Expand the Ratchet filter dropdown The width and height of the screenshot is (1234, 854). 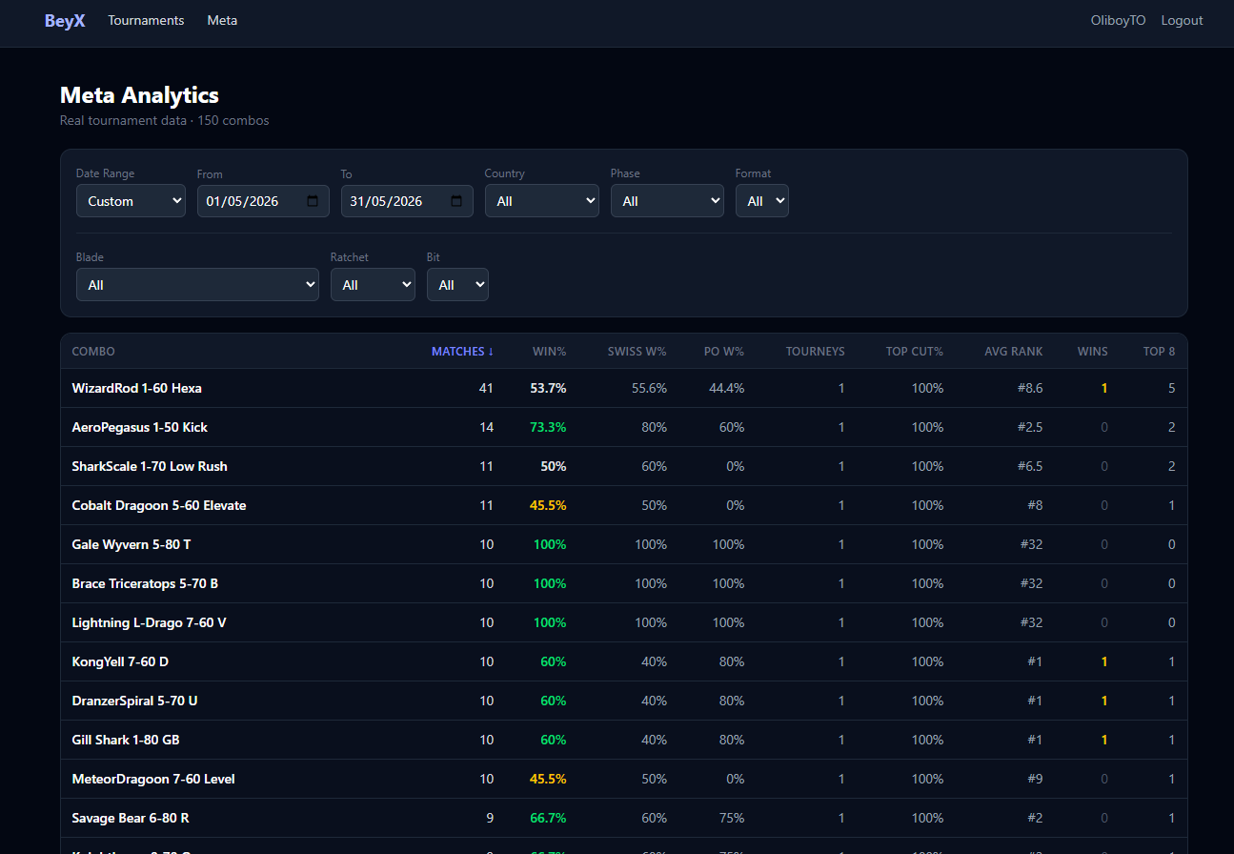[373, 285]
